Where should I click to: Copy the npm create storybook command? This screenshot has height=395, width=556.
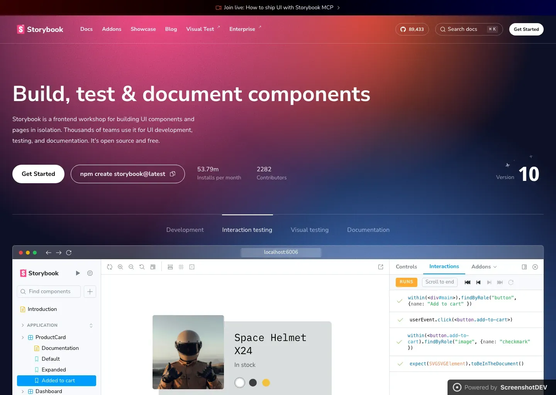[x=173, y=174]
